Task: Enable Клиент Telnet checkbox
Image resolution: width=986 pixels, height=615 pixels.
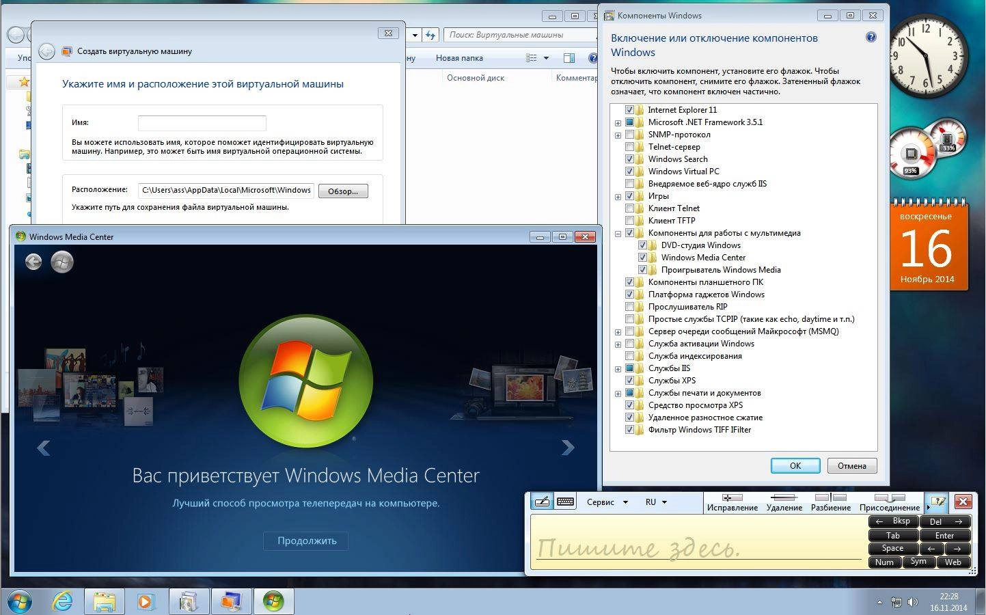Action: [630, 208]
